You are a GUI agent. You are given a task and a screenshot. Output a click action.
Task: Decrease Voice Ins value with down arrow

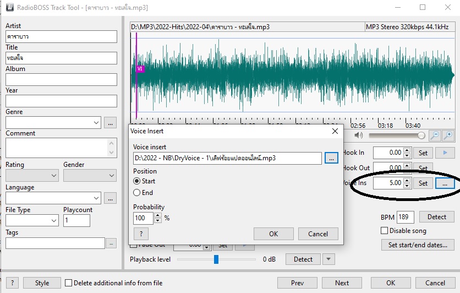tap(407, 186)
